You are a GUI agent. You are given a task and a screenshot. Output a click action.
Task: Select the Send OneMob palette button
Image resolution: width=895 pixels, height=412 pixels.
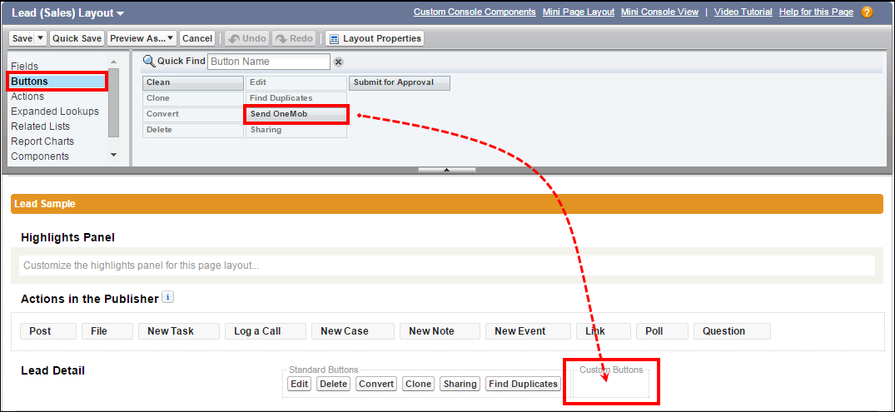coord(296,115)
